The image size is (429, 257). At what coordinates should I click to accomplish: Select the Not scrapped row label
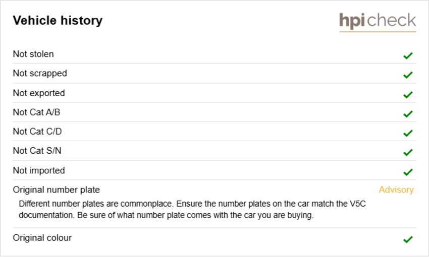[x=40, y=74]
